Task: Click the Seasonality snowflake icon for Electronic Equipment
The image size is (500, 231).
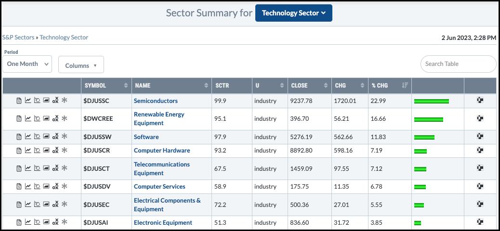Action: click(x=64, y=222)
